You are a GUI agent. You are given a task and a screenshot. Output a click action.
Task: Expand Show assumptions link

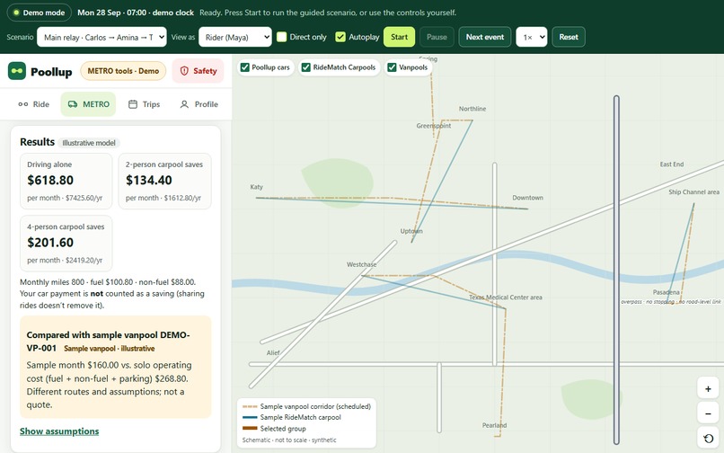59,431
